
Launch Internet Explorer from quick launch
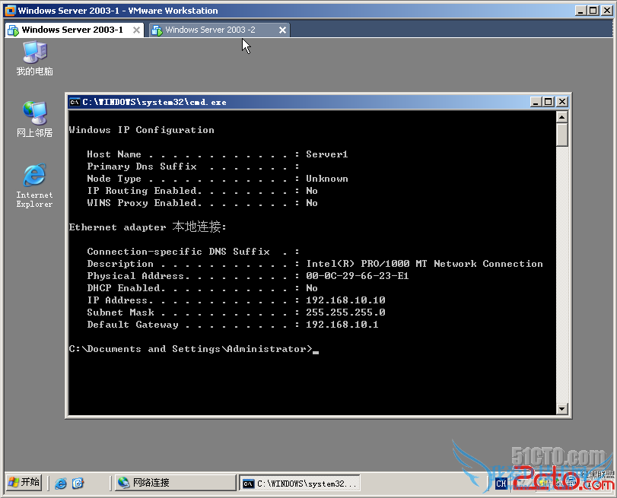(61, 483)
